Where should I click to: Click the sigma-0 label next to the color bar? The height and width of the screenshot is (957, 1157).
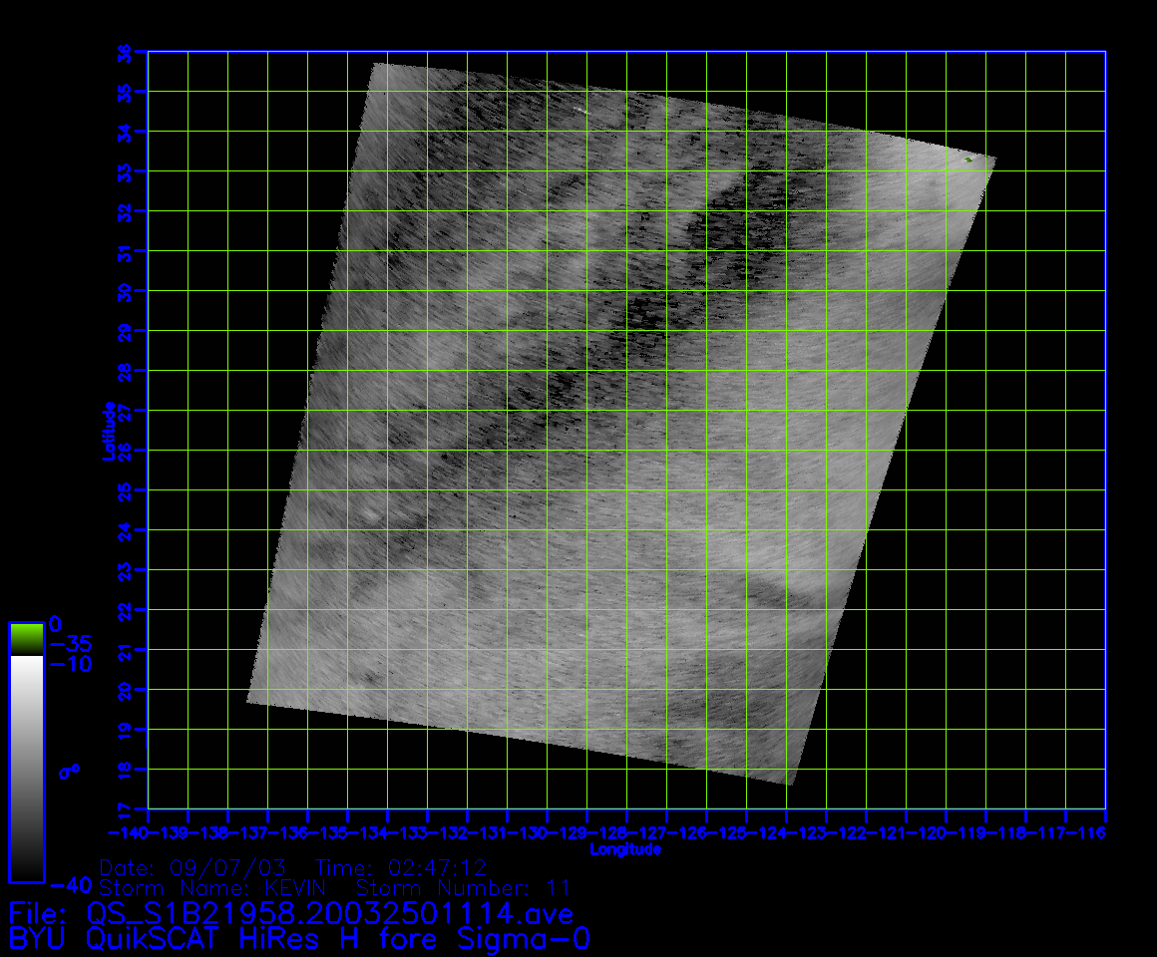(x=69, y=771)
